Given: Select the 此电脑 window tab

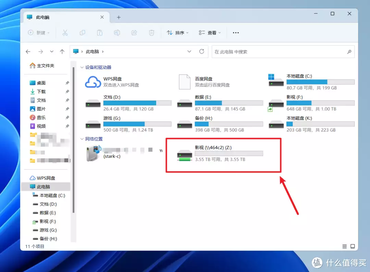Looking at the screenshot, I should [x=66, y=17].
